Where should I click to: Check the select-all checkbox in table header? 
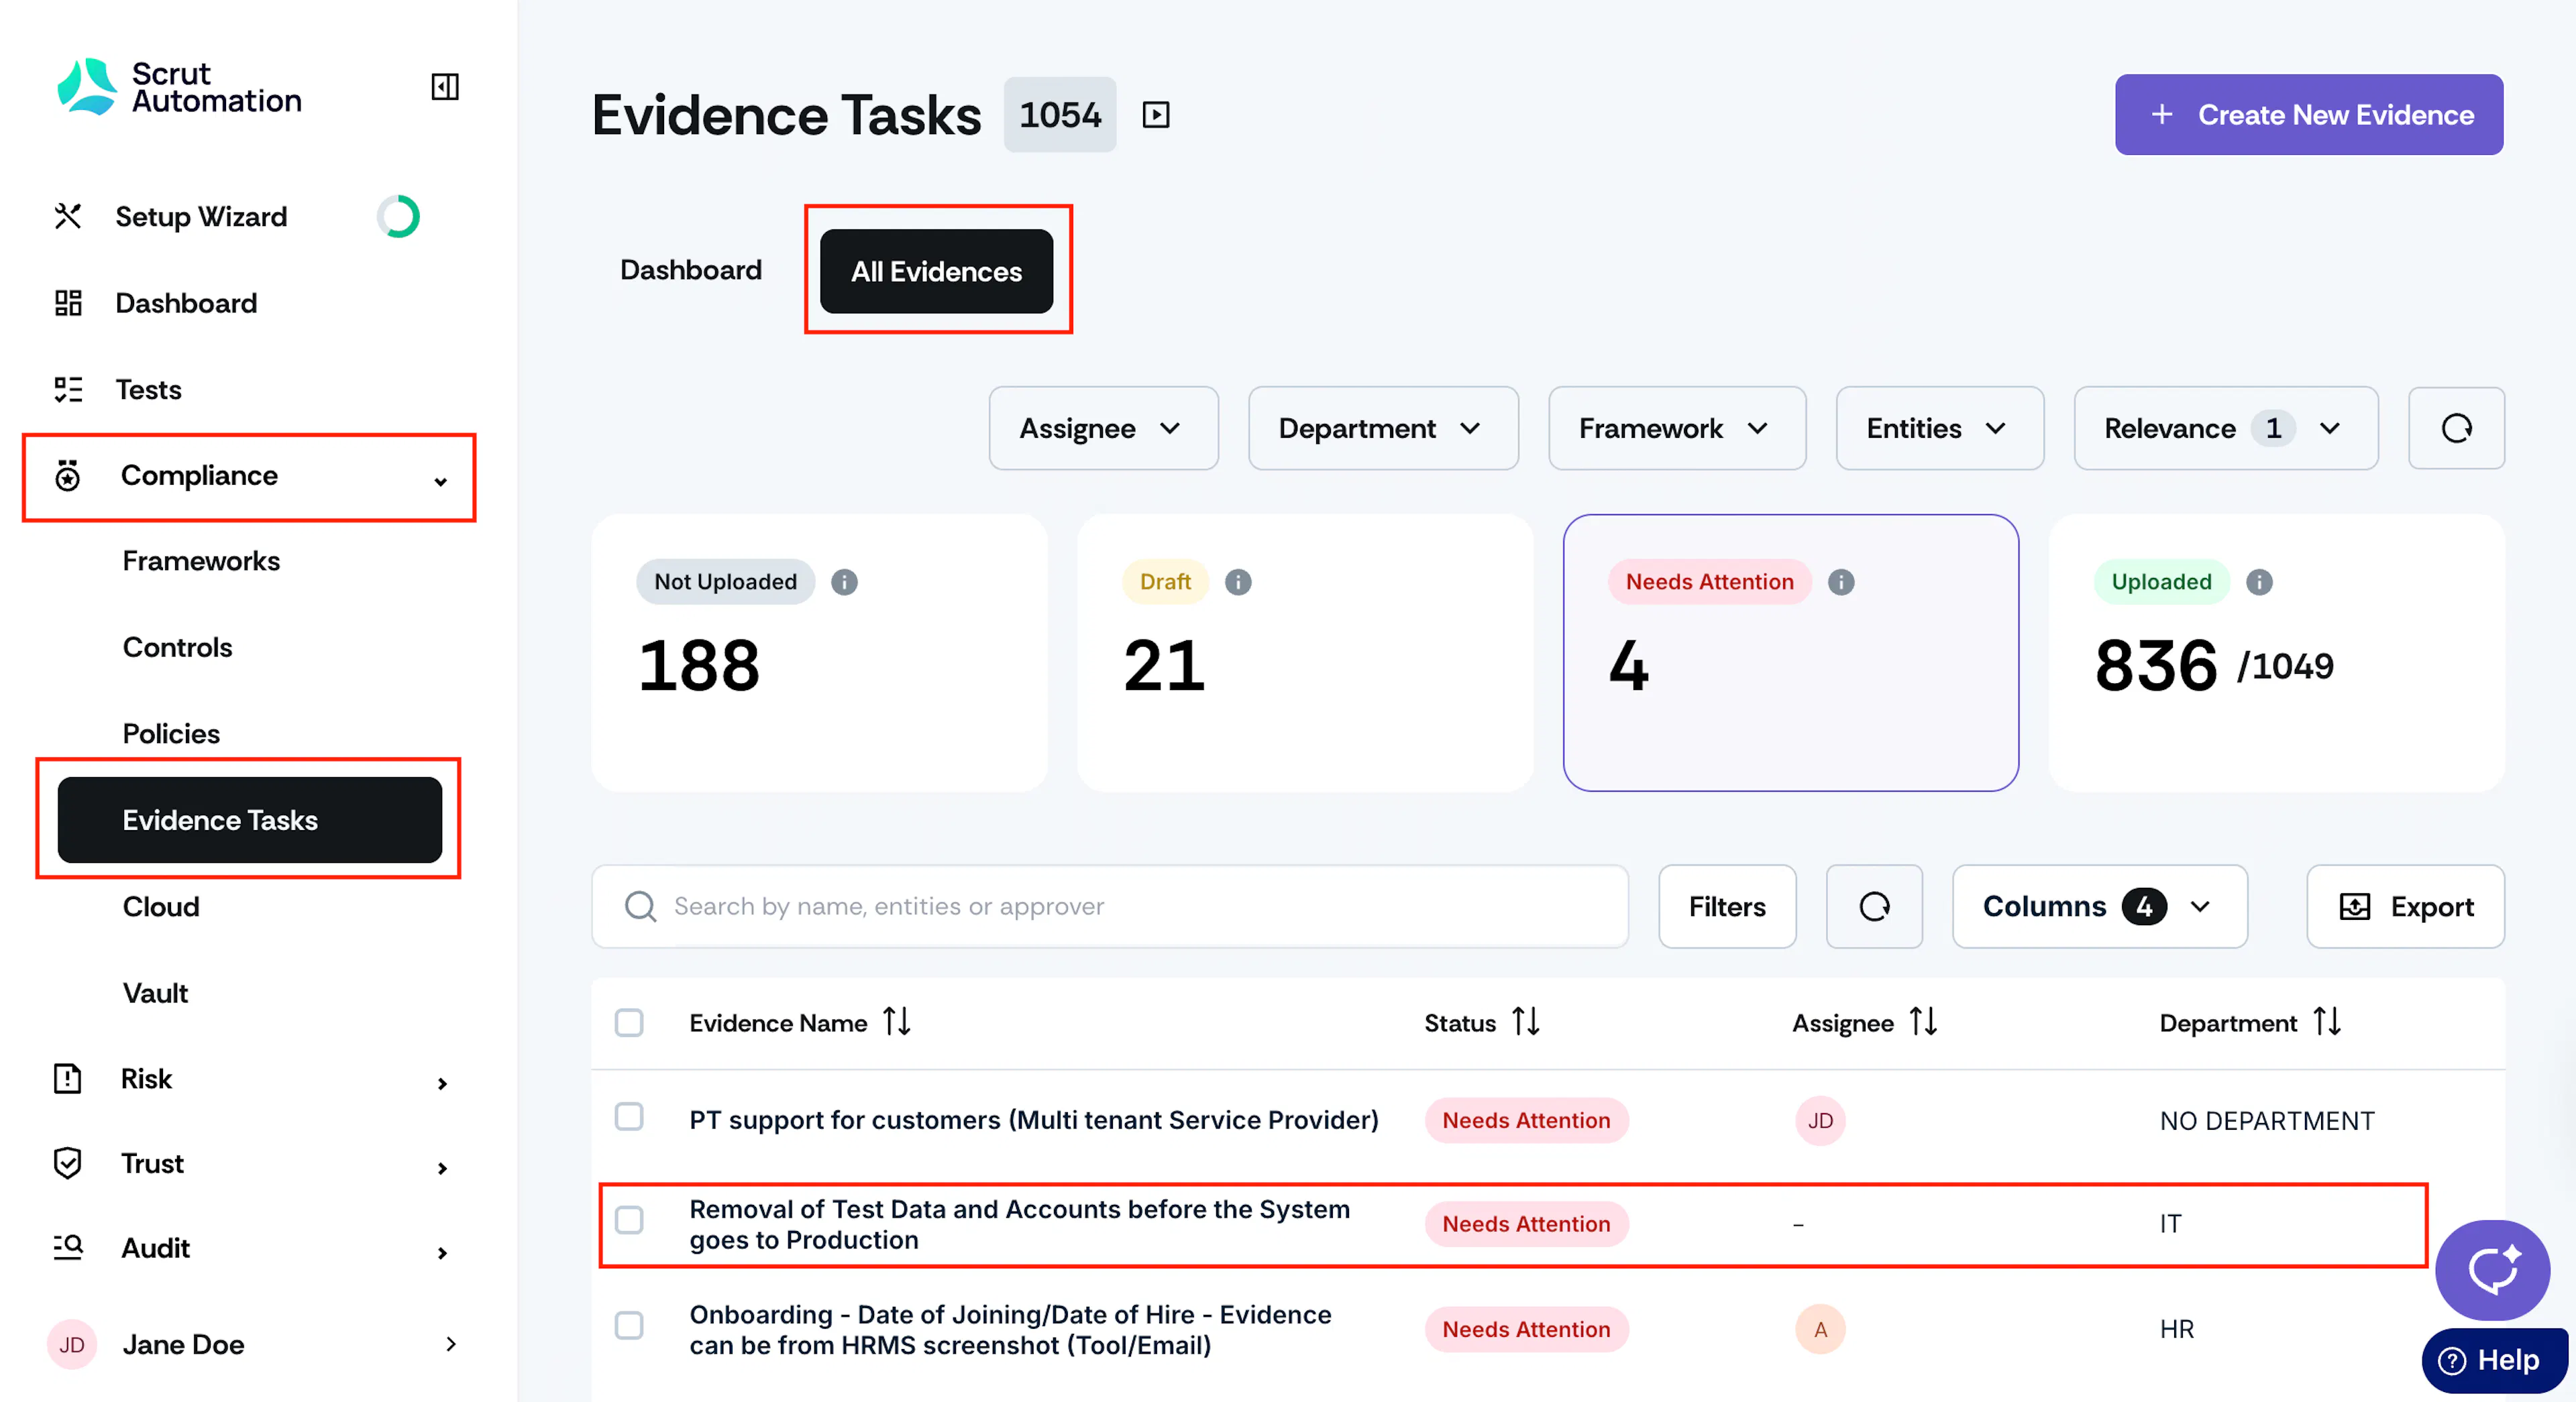pos(629,1023)
